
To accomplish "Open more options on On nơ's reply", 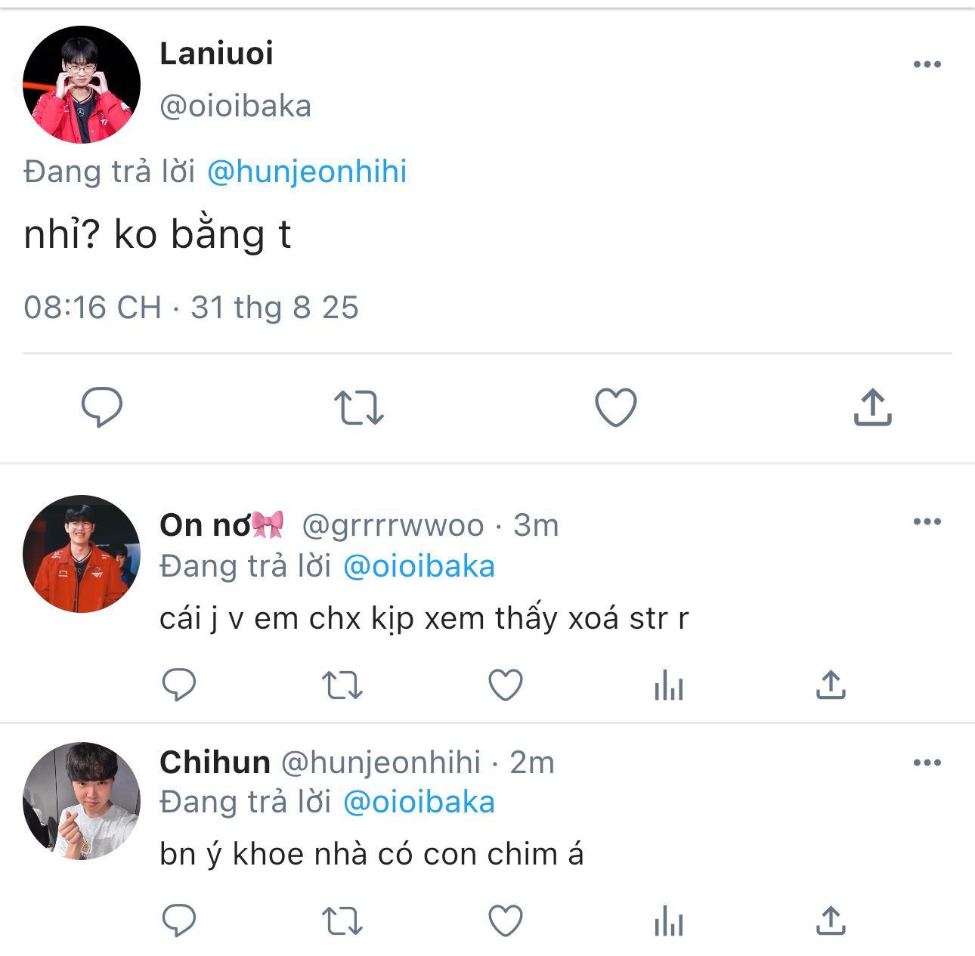I will pos(927,522).
